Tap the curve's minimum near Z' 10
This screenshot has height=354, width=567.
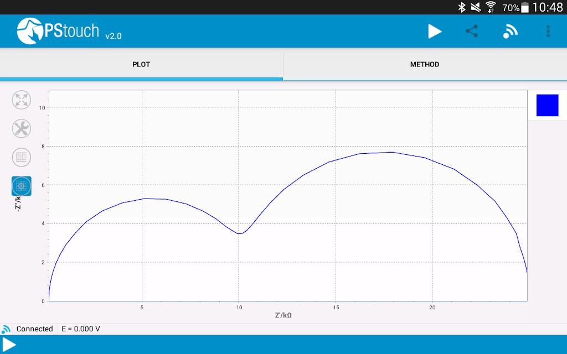tap(239, 234)
